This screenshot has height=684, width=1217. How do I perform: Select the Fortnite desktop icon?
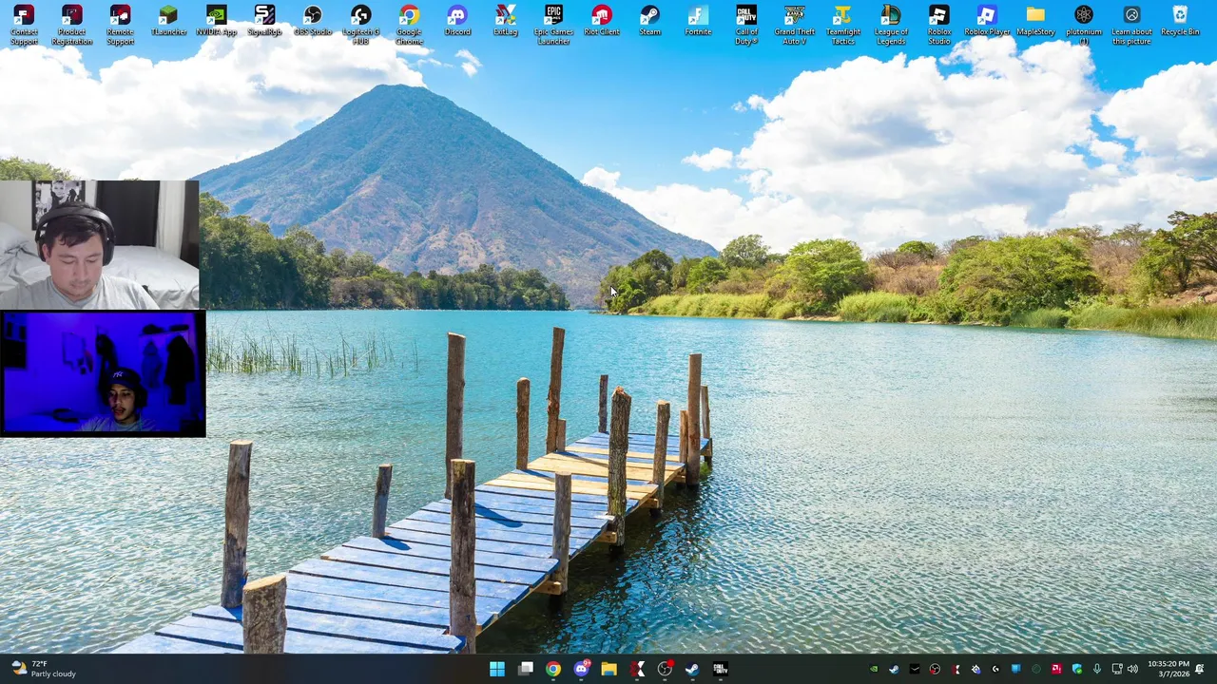[x=698, y=21]
